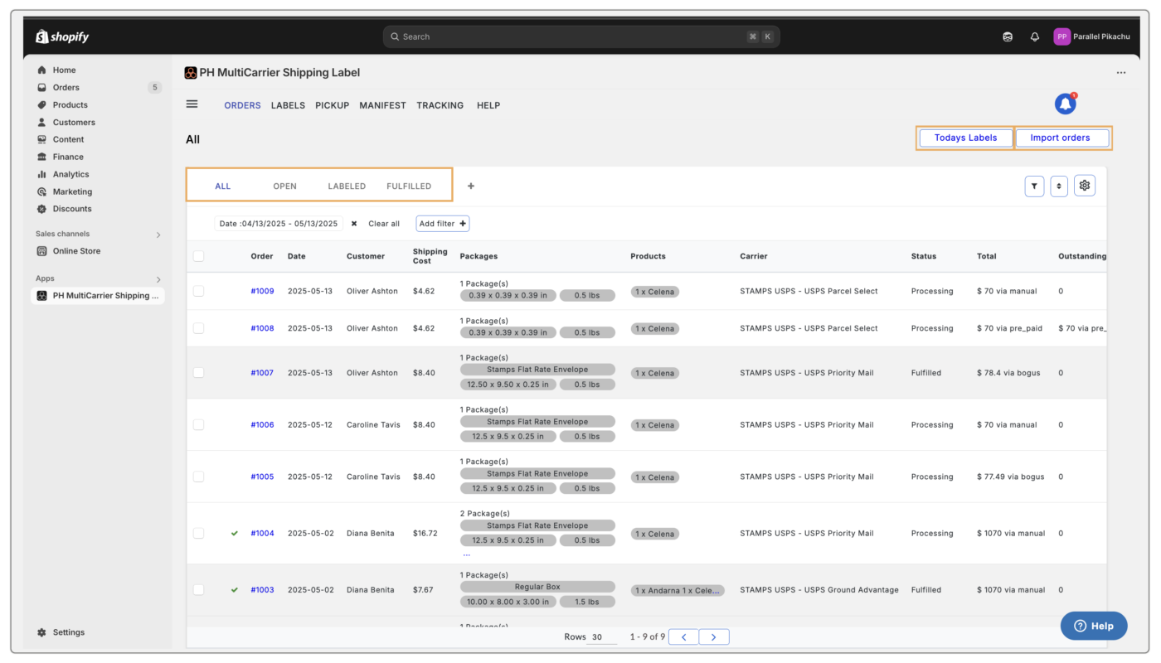Open order #1007 link

pyautogui.click(x=262, y=373)
